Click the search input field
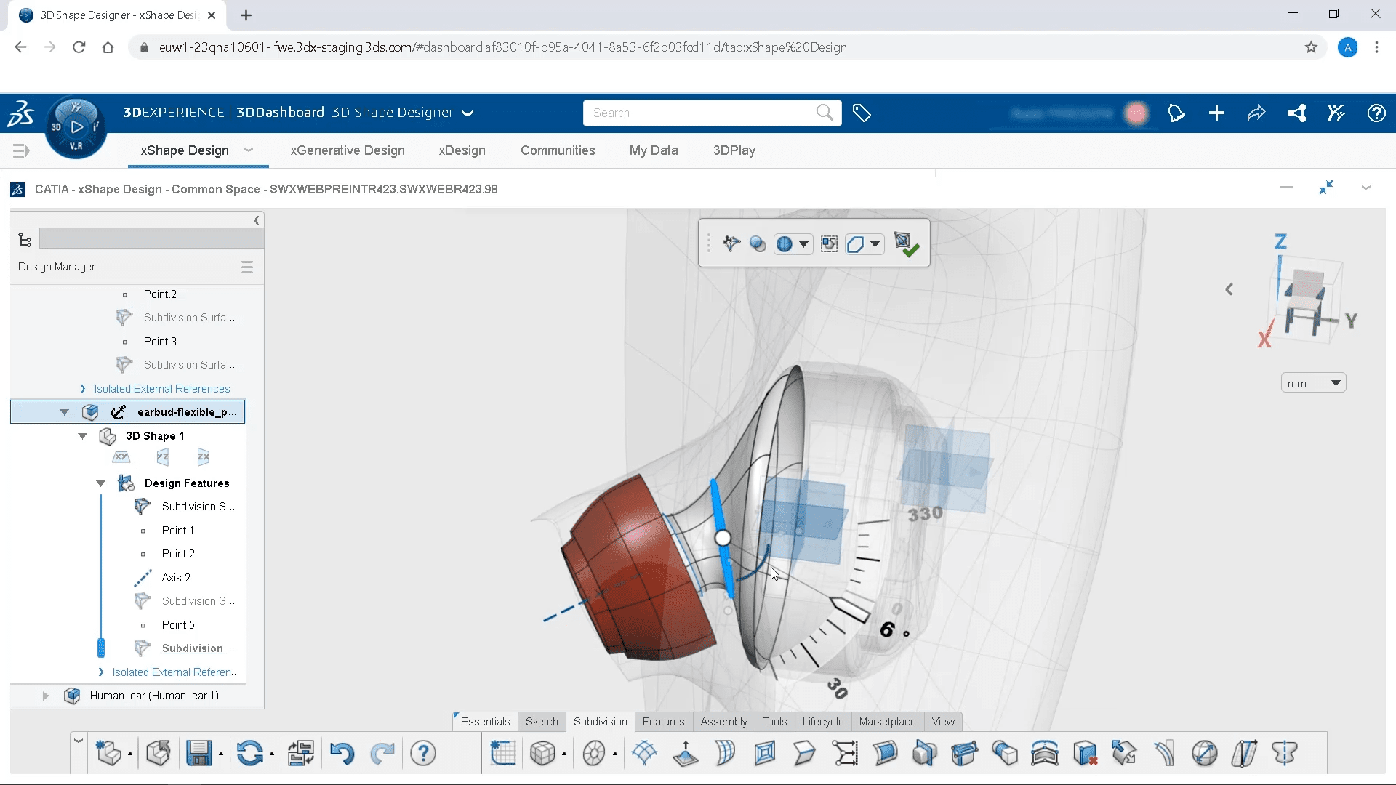The image size is (1396, 785). [711, 112]
